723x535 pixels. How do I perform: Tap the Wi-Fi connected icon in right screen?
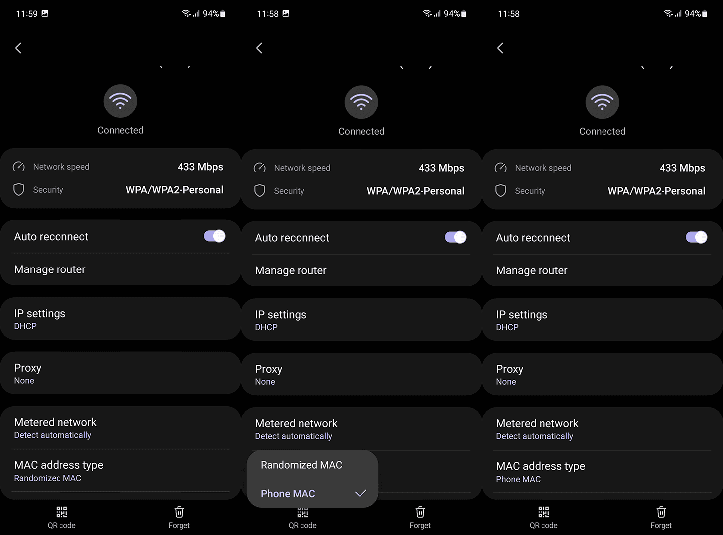(x=602, y=102)
